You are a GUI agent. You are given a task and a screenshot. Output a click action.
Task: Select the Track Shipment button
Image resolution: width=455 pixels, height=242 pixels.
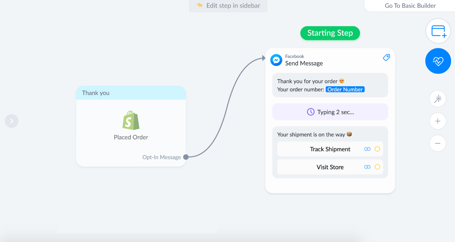point(330,149)
